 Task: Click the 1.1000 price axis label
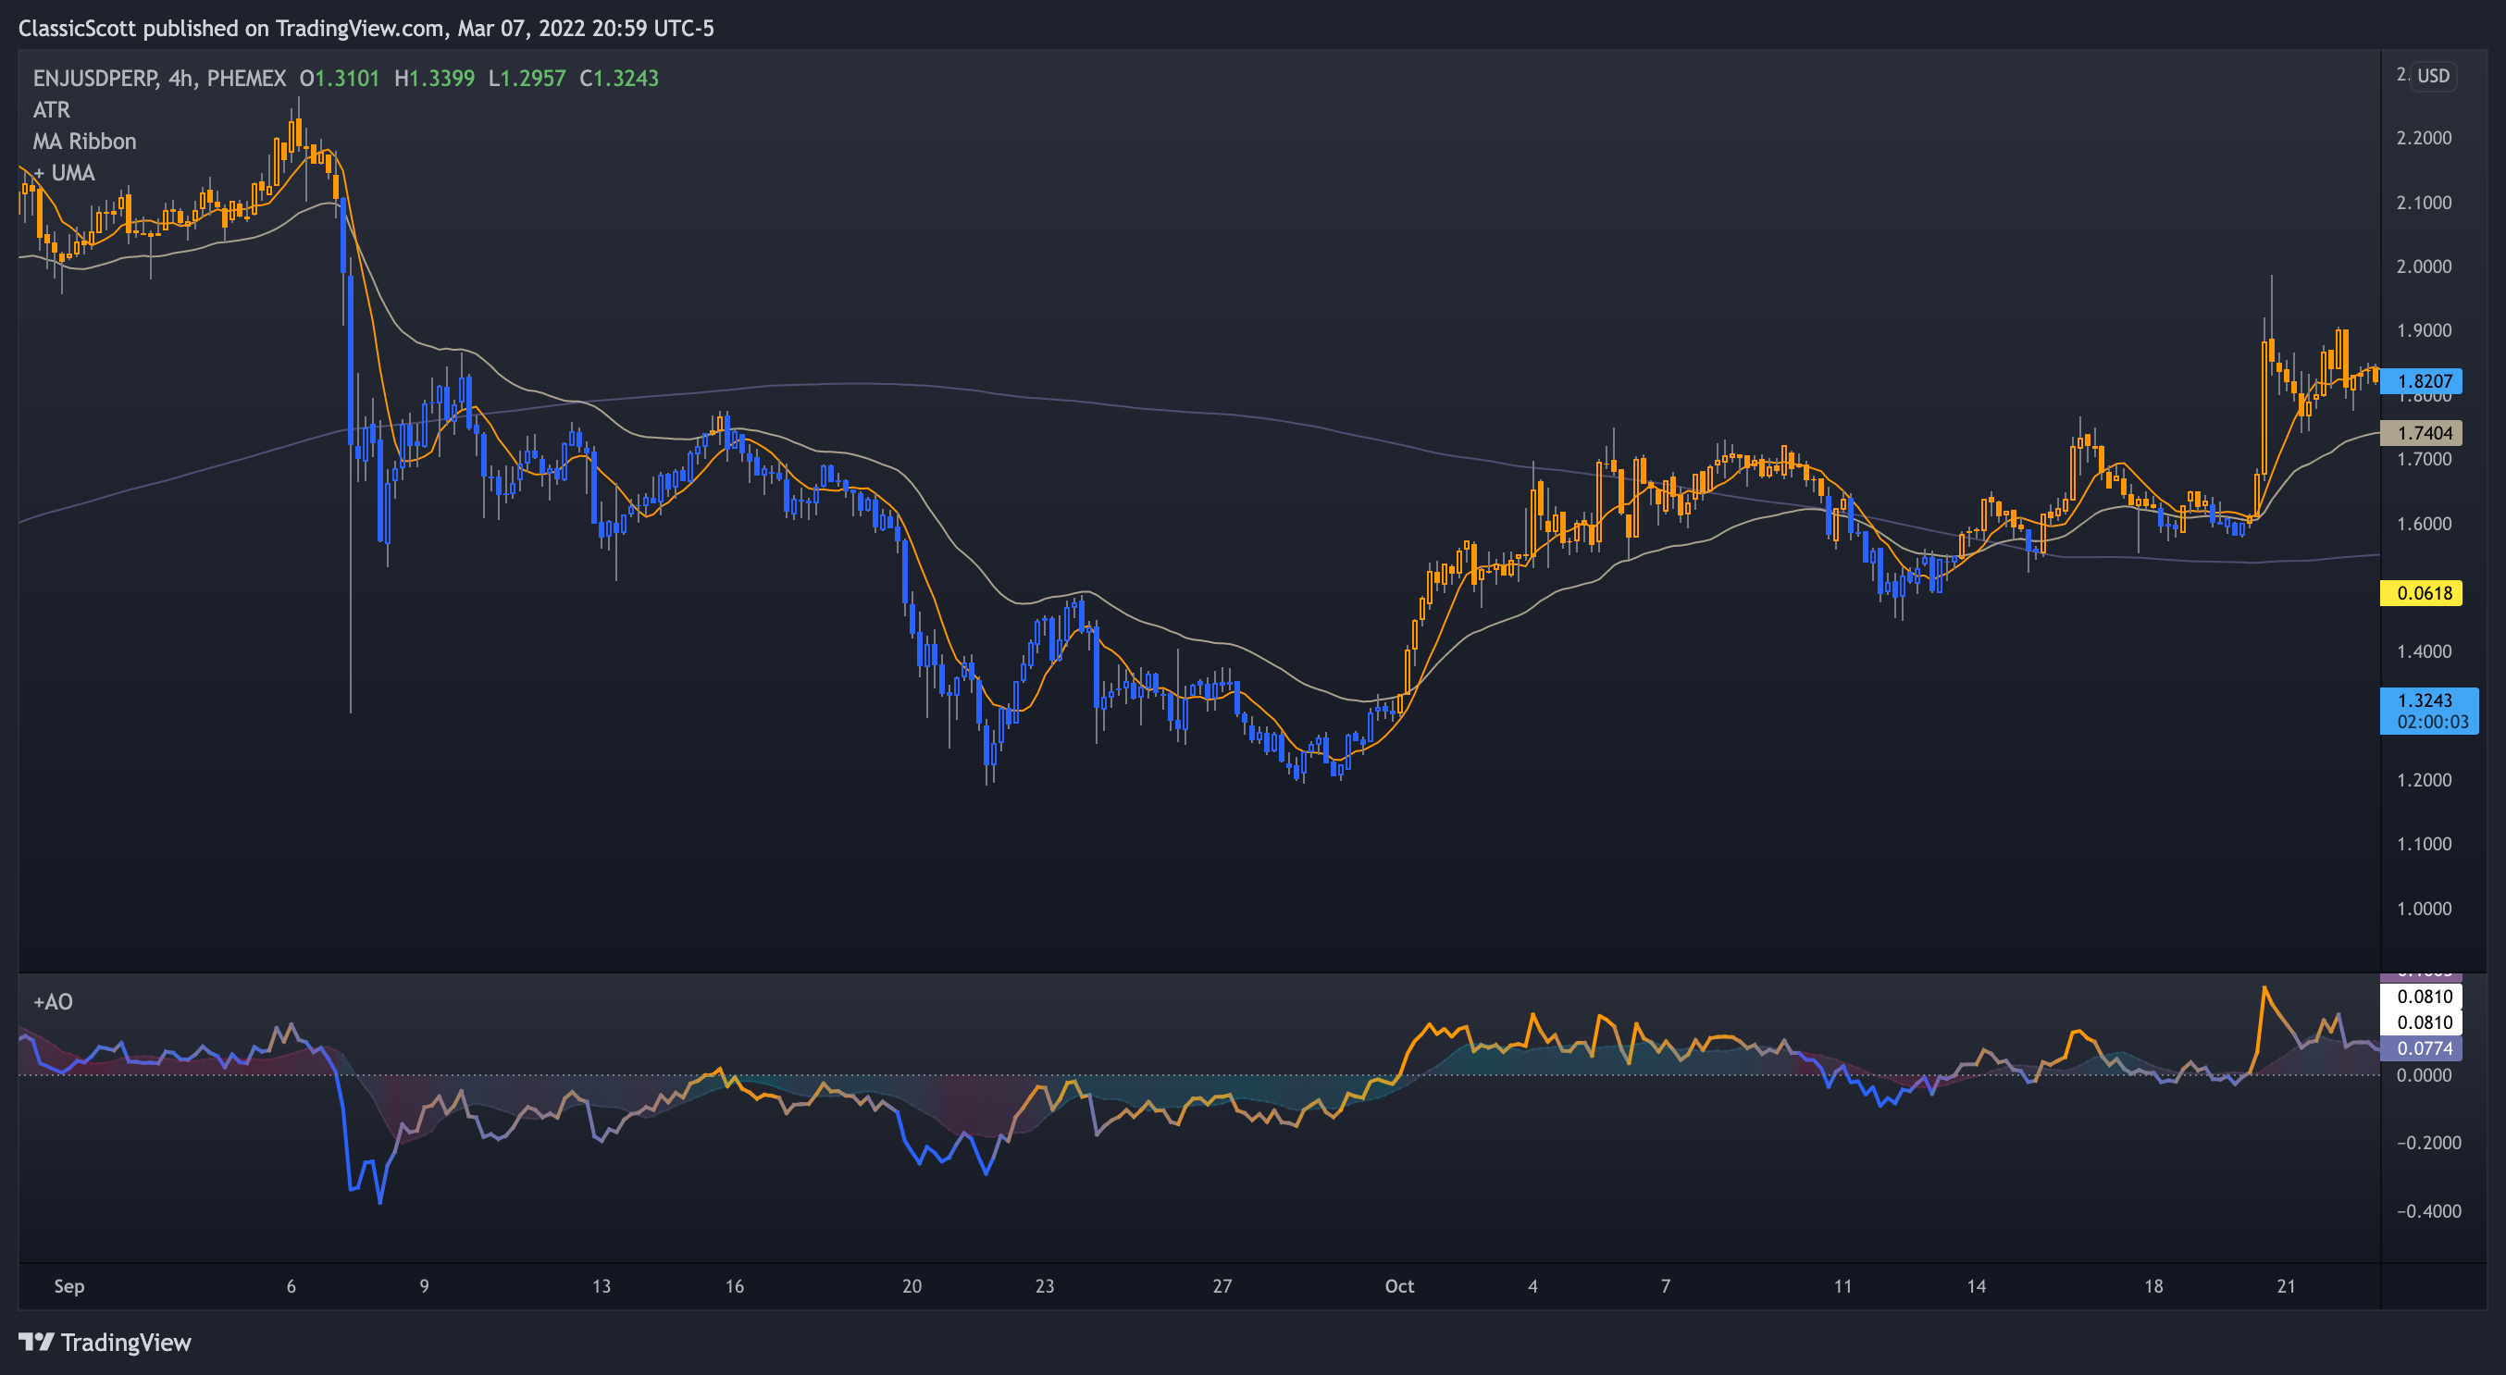point(2424,844)
